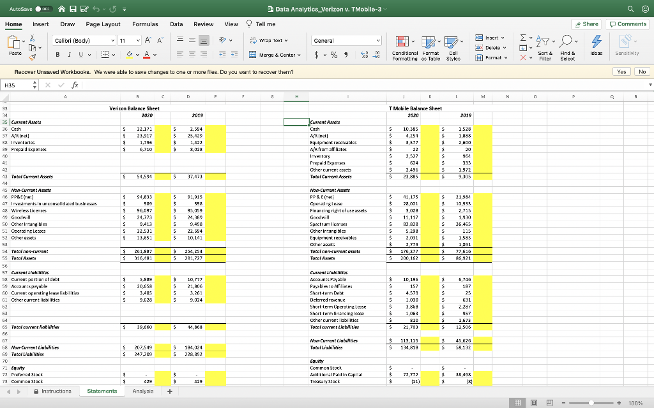Open the Insert ribbon tab

click(x=40, y=24)
